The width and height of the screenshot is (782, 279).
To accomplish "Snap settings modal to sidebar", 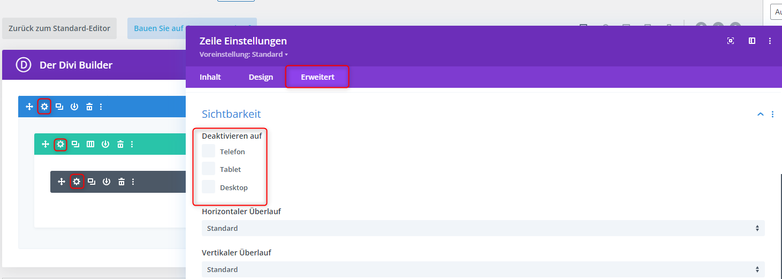I will pos(752,41).
